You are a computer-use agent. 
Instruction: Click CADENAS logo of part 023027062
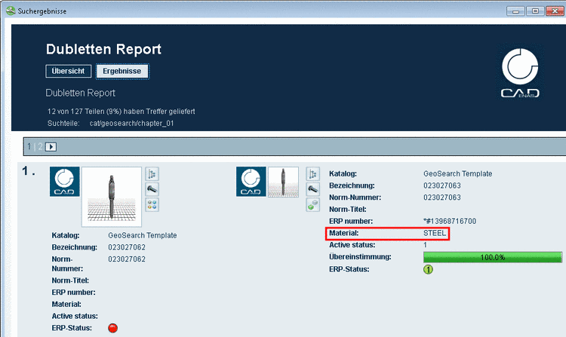pyautogui.click(x=65, y=181)
